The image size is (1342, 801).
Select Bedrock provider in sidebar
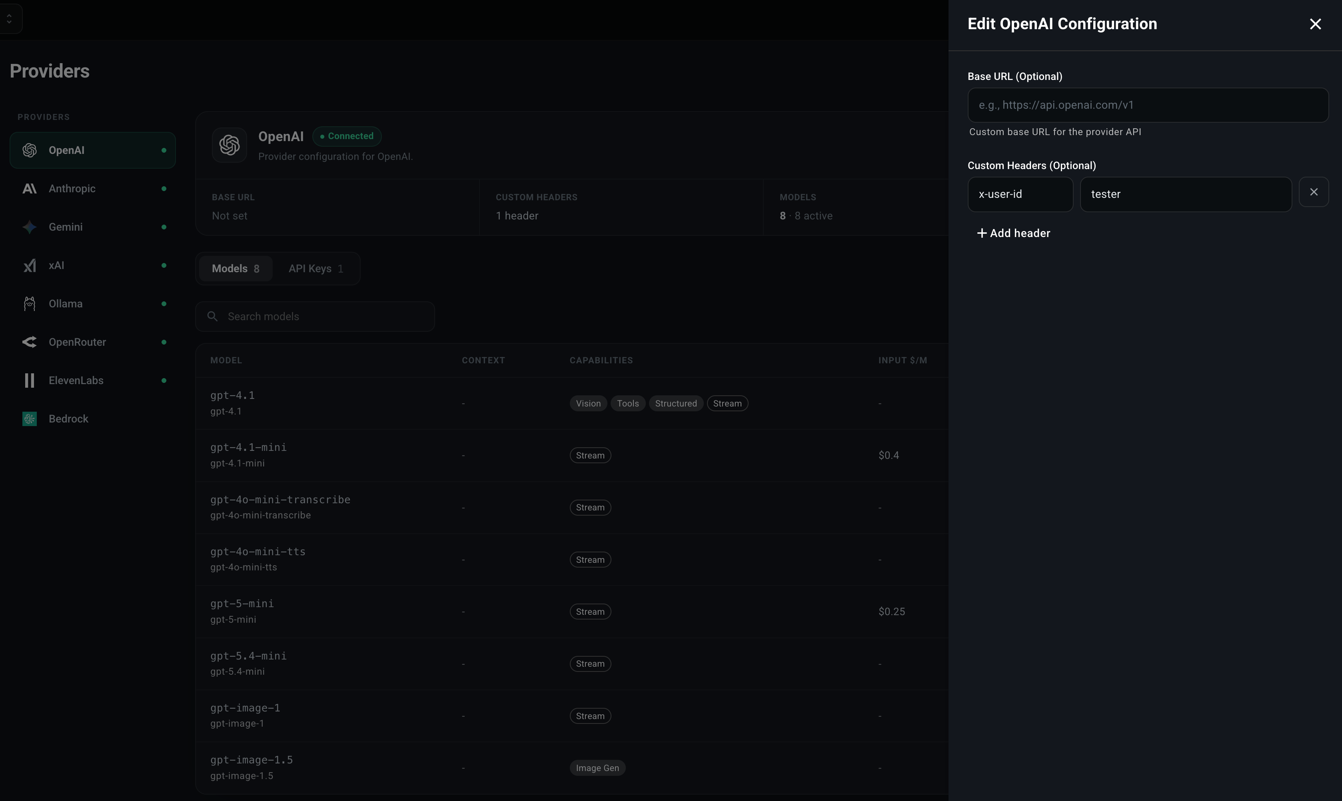pos(93,418)
